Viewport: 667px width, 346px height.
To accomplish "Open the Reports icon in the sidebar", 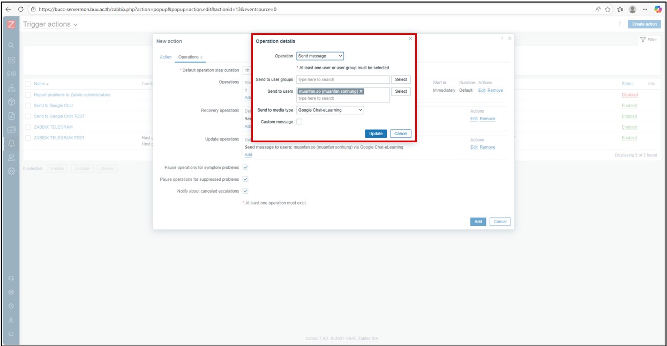I will click(11, 115).
